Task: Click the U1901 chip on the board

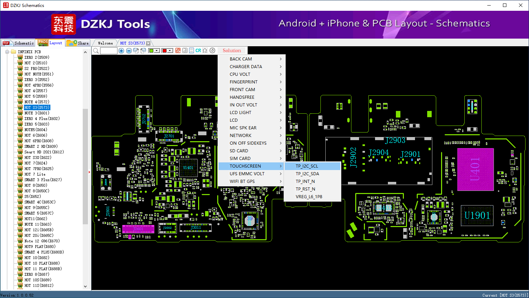Action: (477, 216)
